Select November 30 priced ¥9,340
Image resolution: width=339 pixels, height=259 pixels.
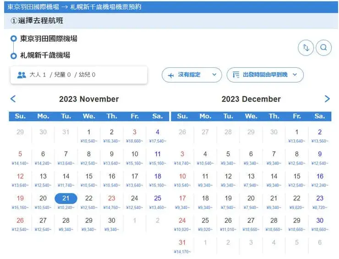112,224
